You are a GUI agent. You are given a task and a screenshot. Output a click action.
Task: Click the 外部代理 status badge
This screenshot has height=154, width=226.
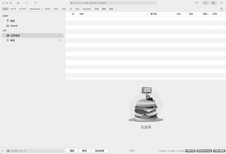pyautogui.click(x=190, y=151)
